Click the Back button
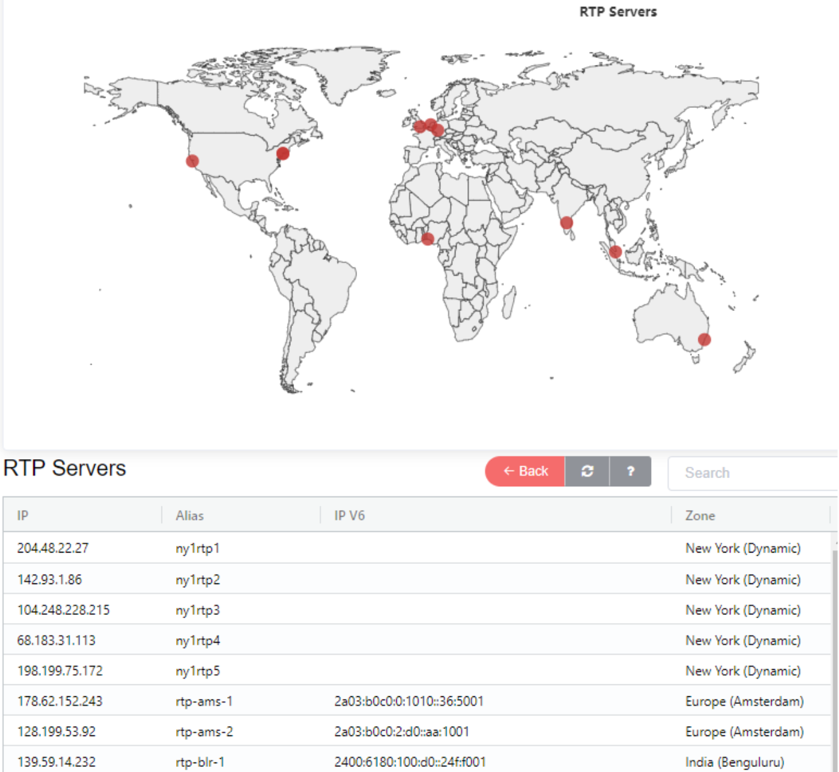 (x=525, y=471)
